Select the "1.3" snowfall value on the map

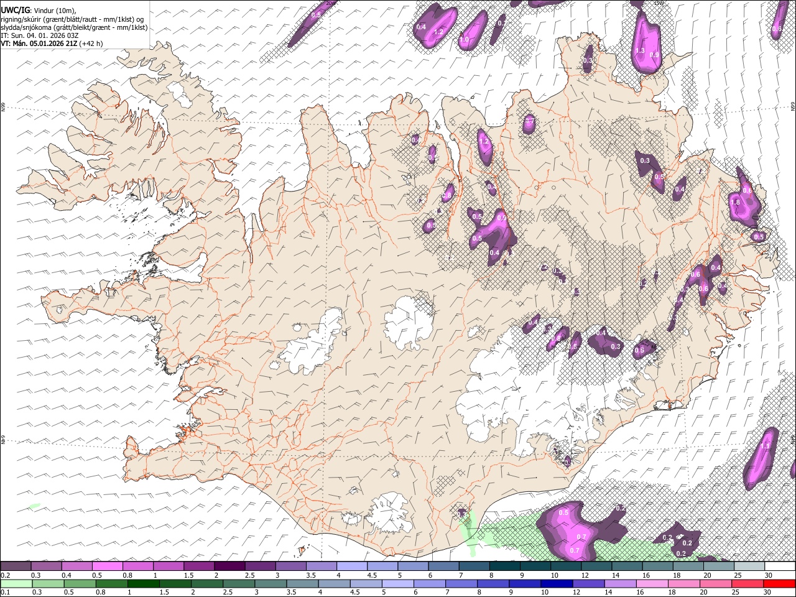click(640, 51)
